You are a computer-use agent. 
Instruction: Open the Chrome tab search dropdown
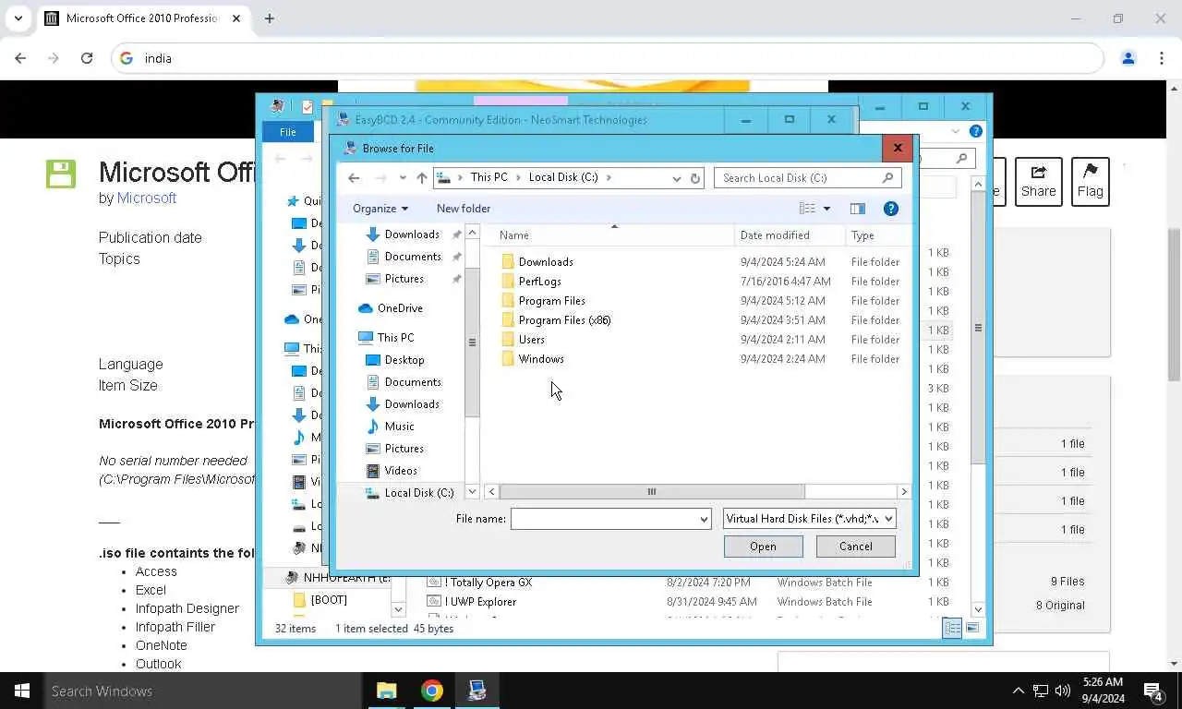[x=18, y=18]
